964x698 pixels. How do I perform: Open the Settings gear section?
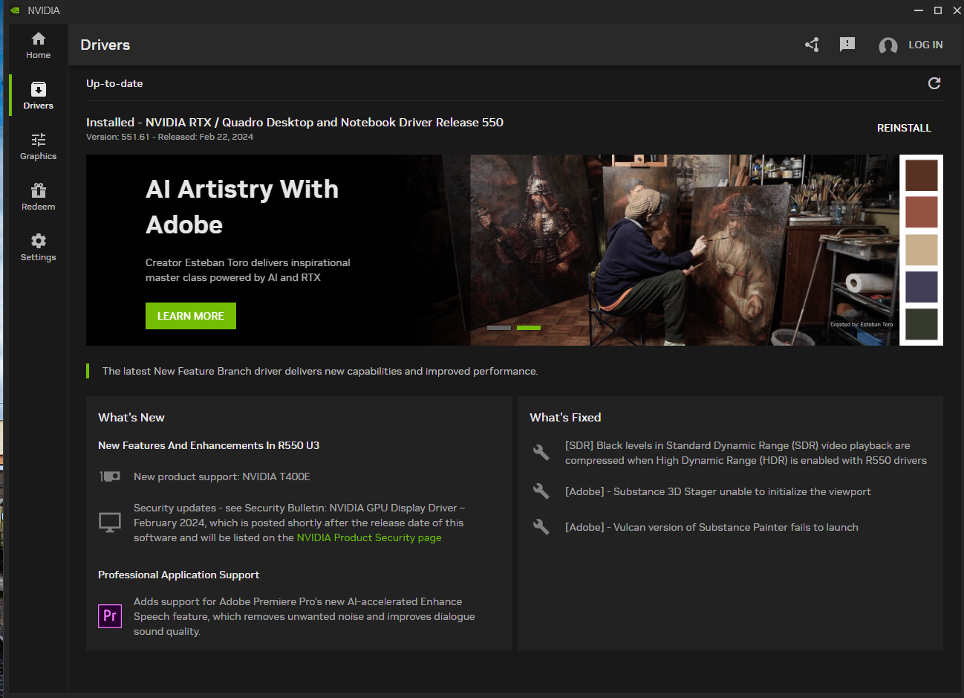[x=39, y=247]
